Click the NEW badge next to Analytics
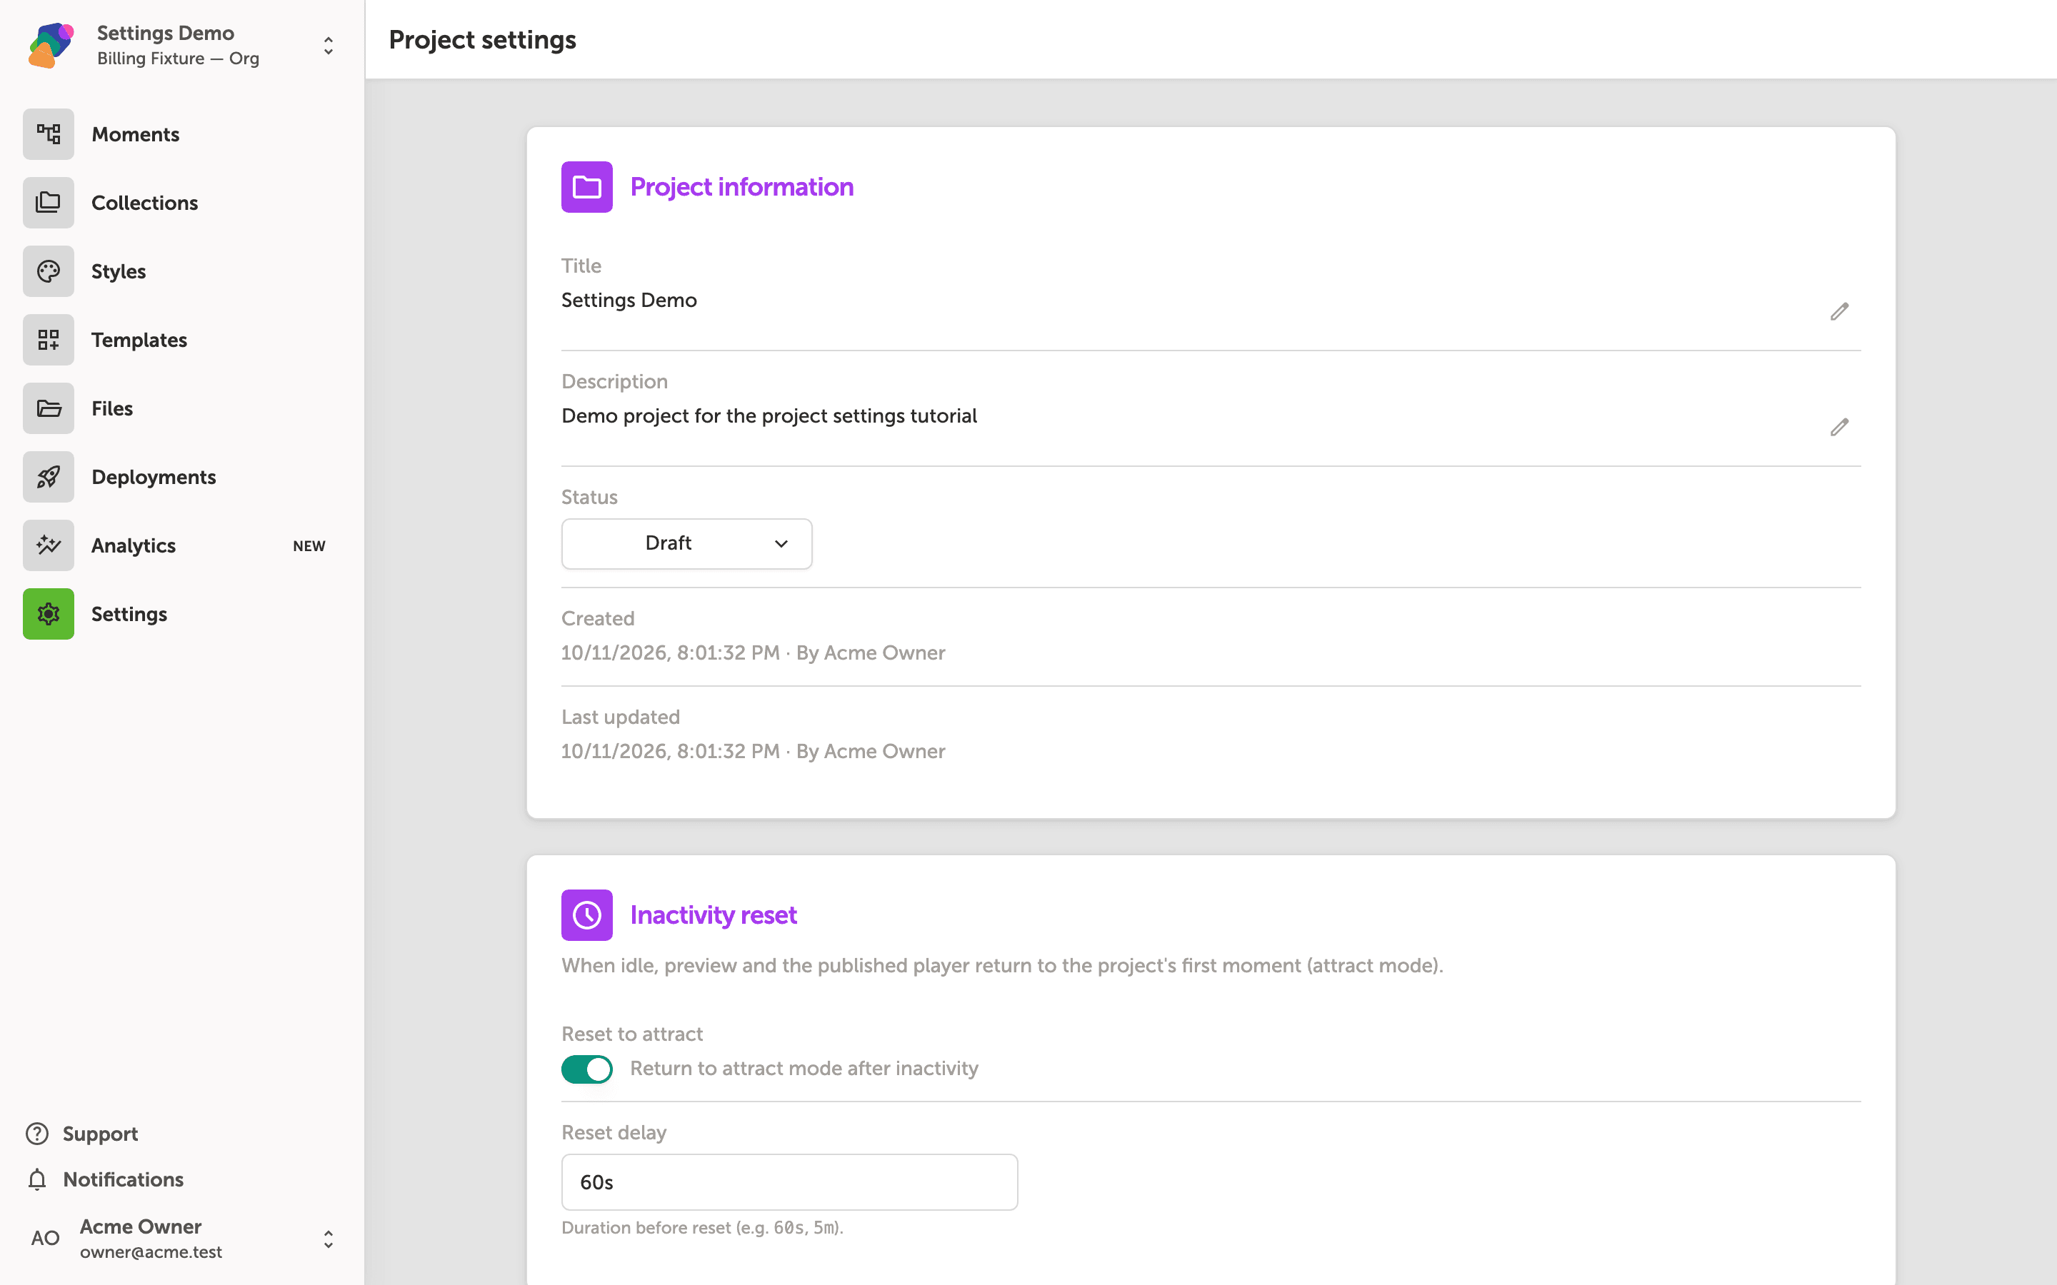Viewport: 2057px width, 1285px height. pyautogui.click(x=309, y=546)
